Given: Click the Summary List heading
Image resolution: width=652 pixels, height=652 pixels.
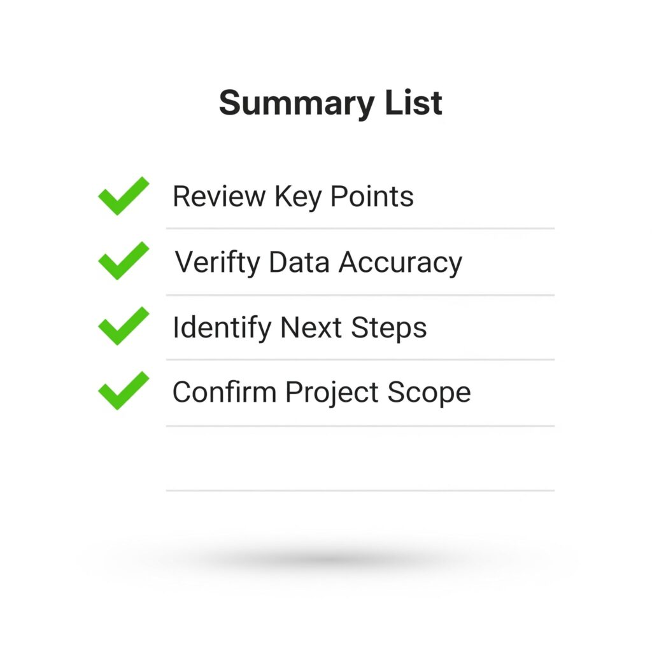Looking at the screenshot, I should (x=330, y=104).
